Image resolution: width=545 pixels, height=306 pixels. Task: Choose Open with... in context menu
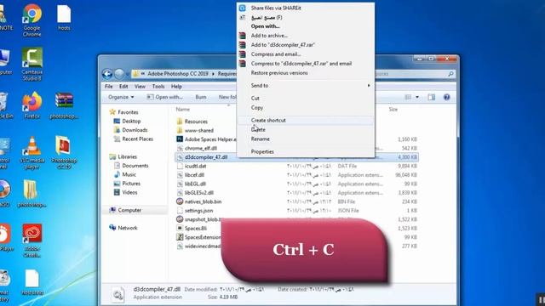pyautogui.click(x=265, y=26)
